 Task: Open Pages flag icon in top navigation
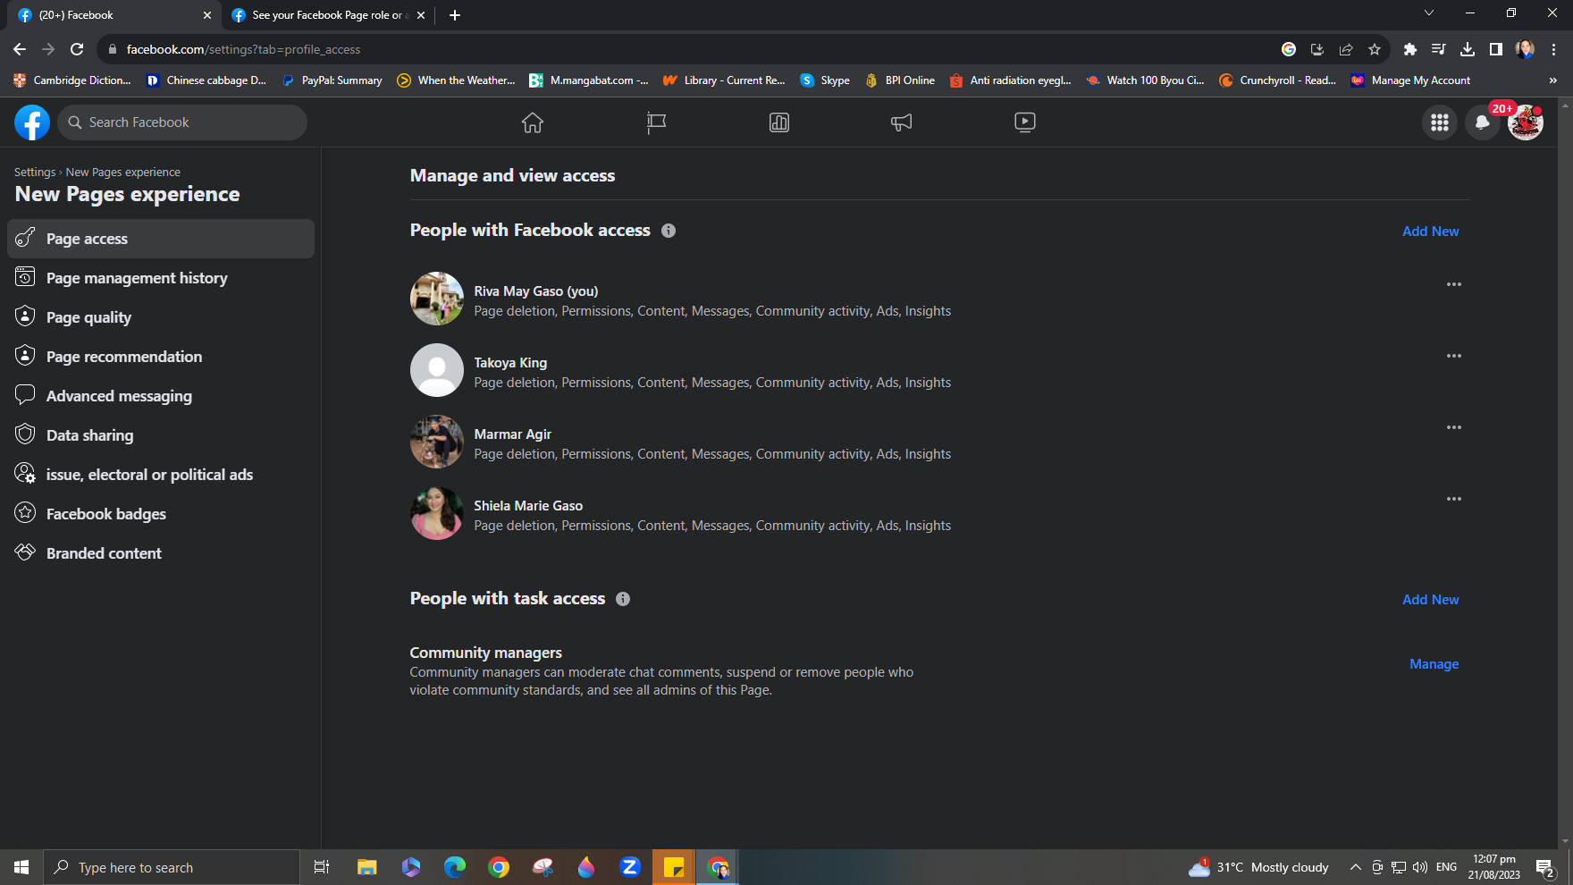coord(656,122)
